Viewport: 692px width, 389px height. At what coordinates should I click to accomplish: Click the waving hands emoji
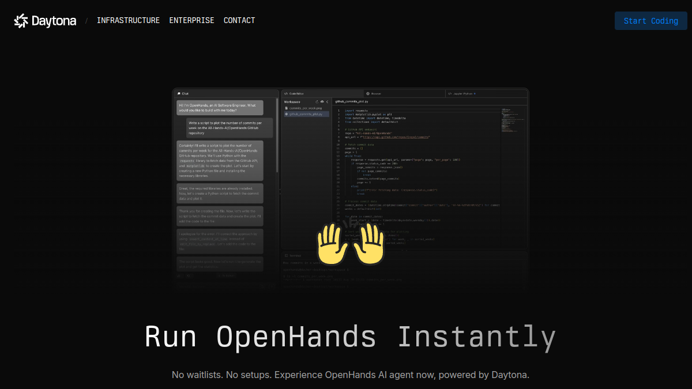click(x=351, y=244)
